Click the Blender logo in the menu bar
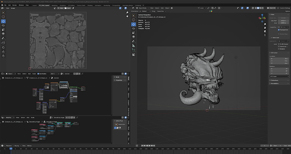 [x=2, y=5]
